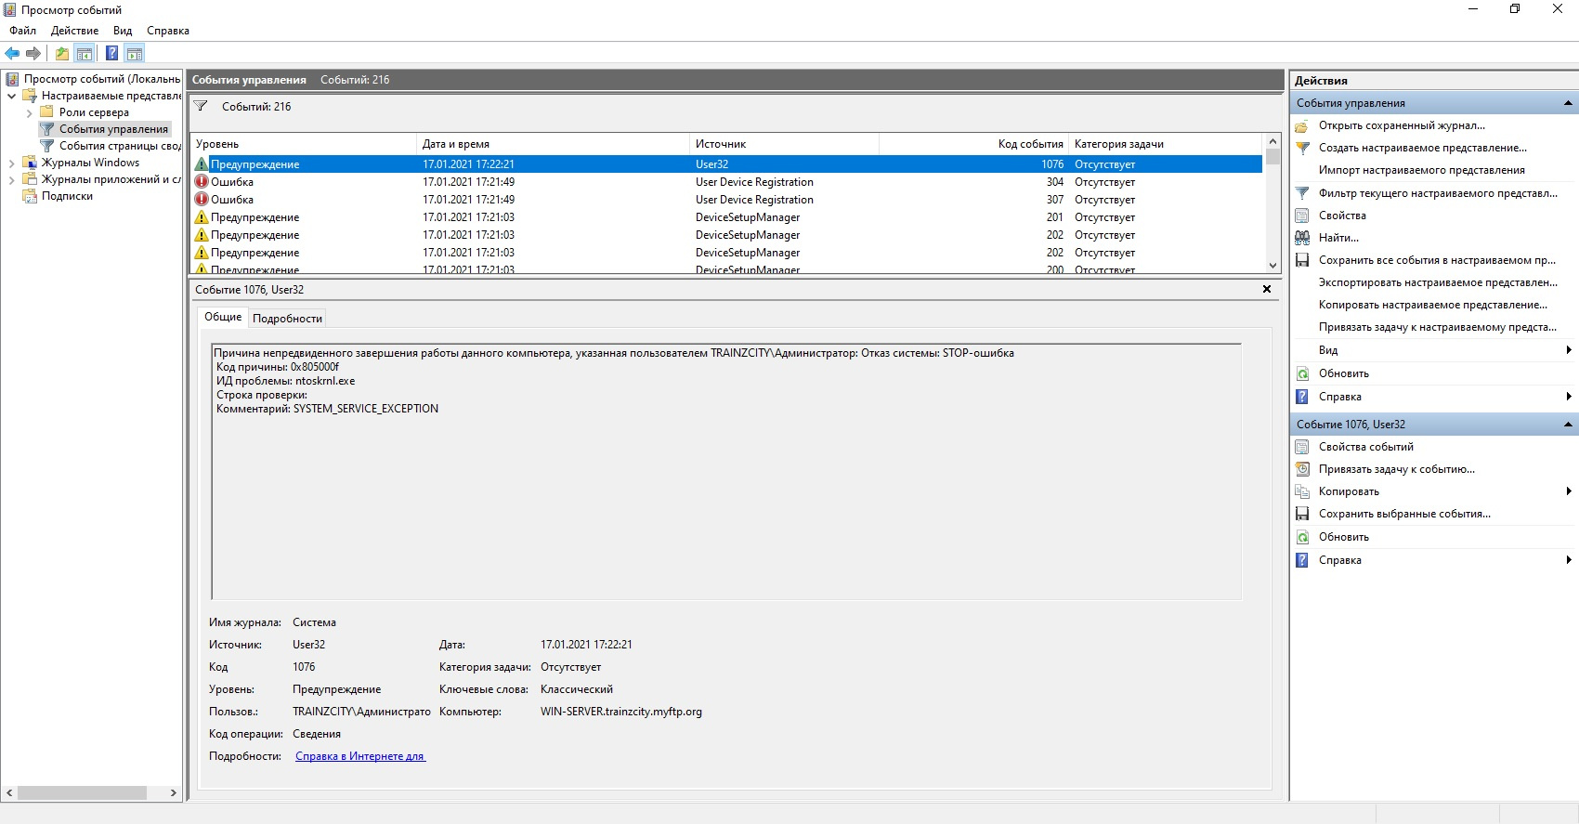Image resolution: width=1579 pixels, height=824 pixels.
Task: Click the Свойства событий icon
Action: click(1302, 447)
